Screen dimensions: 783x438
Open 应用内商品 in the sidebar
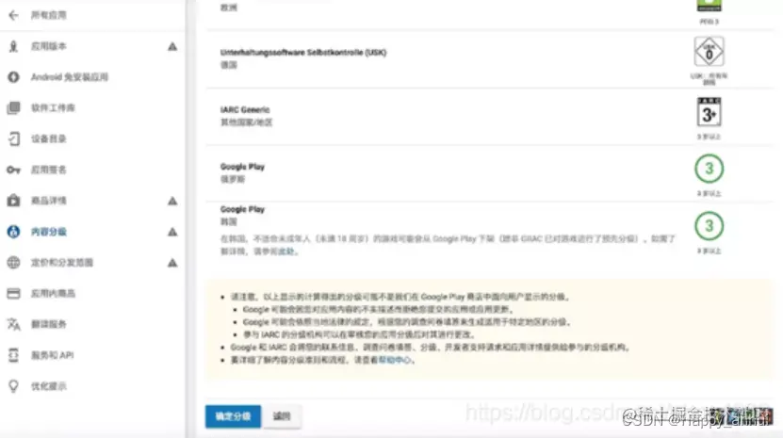(53, 294)
